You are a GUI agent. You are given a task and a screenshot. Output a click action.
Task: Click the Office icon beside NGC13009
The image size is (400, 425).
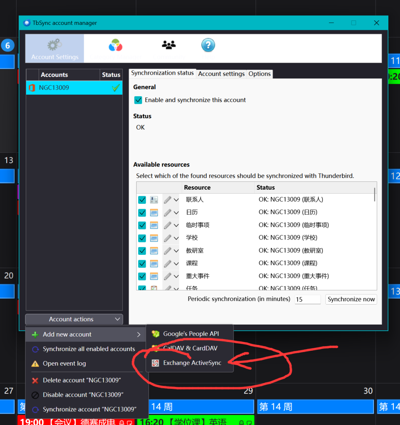click(32, 88)
